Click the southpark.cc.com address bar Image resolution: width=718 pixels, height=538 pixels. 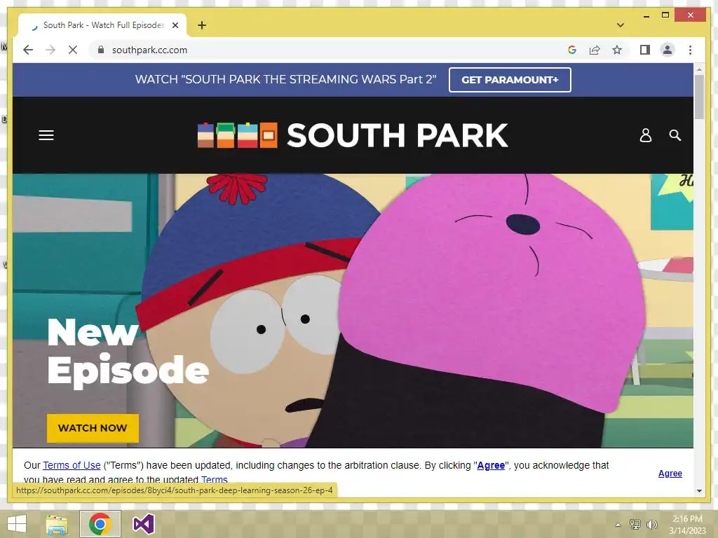pos(330,50)
